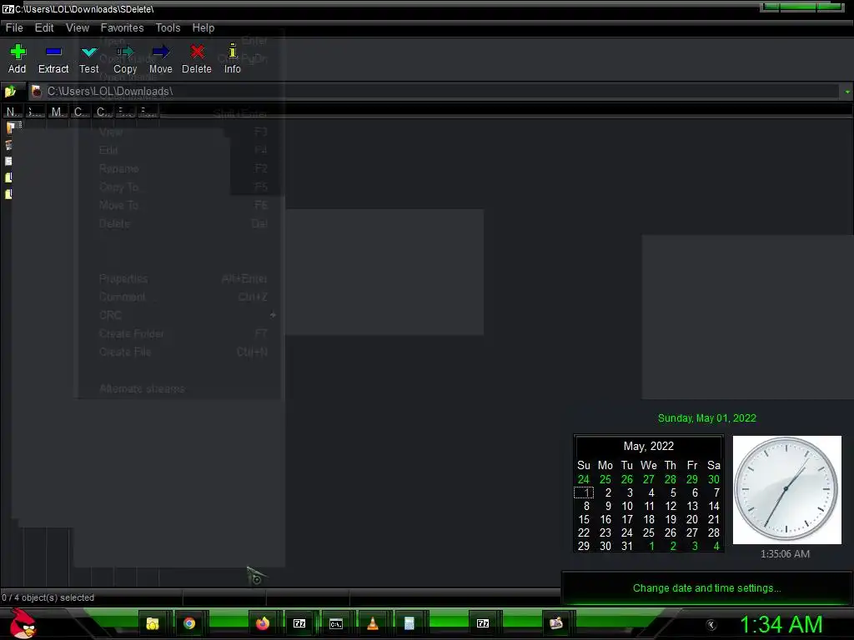Open the Calculator taskbar icon
Screen dimensions: 854x640
tap(409, 623)
